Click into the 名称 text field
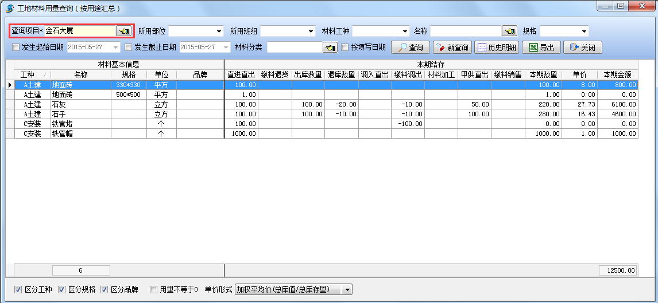 tap(465, 31)
